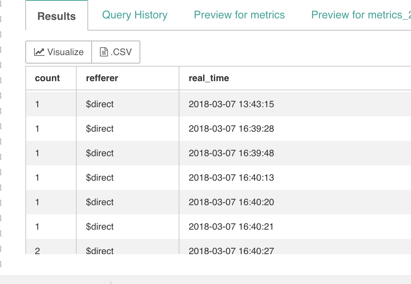Click the count column header

[x=48, y=78]
